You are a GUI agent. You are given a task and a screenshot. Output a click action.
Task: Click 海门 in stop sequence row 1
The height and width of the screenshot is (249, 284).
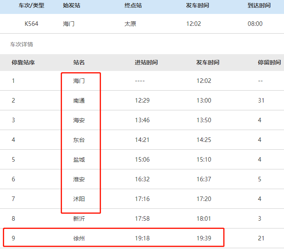[79, 81]
